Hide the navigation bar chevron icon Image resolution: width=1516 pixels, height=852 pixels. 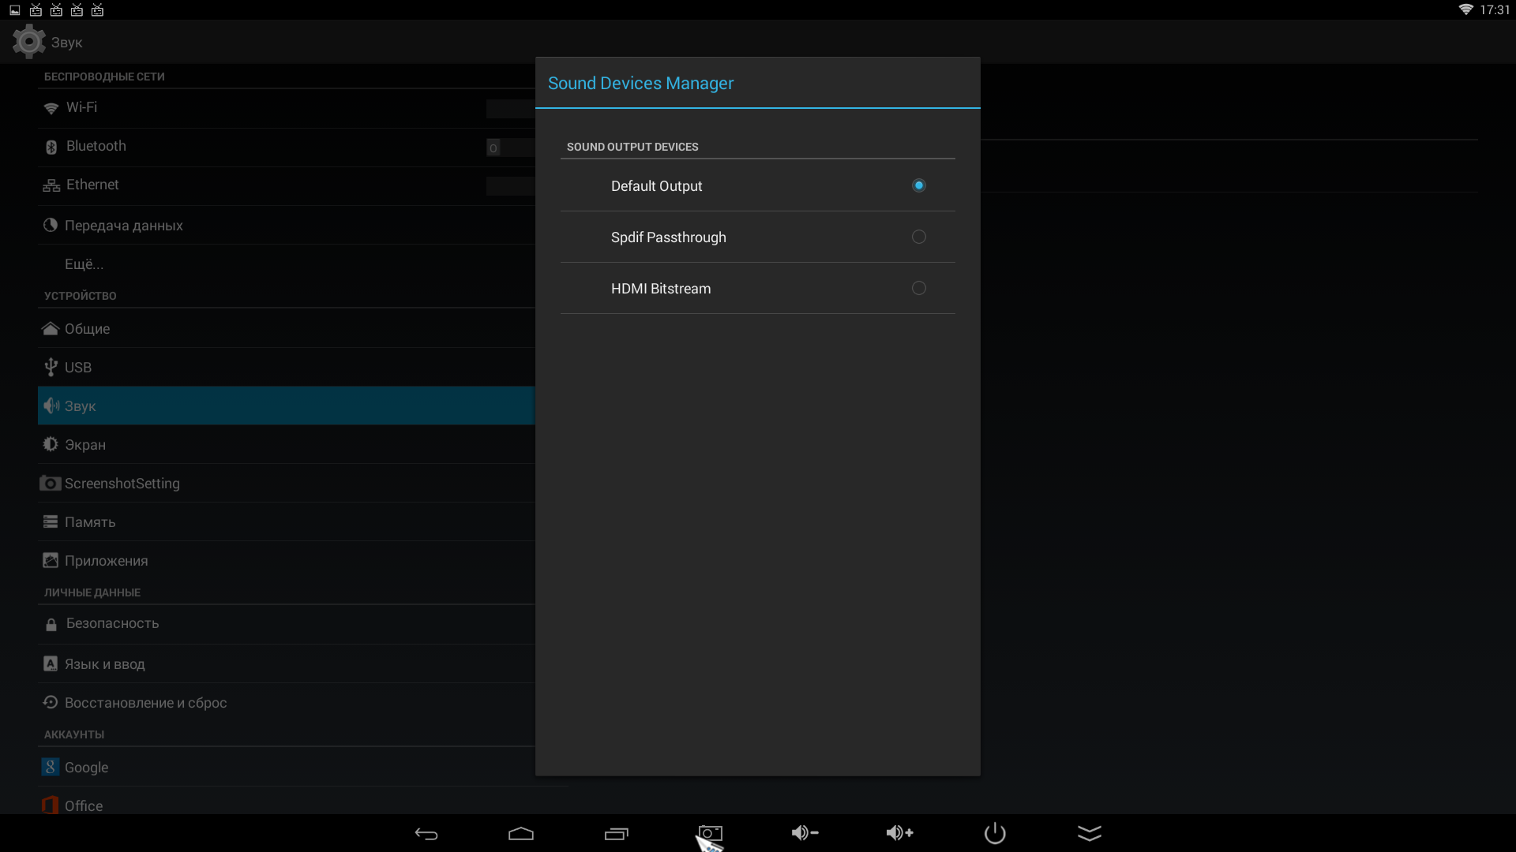click(x=1090, y=833)
